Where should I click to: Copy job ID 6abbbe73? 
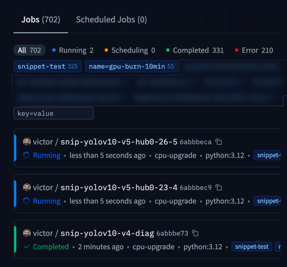[195, 233]
